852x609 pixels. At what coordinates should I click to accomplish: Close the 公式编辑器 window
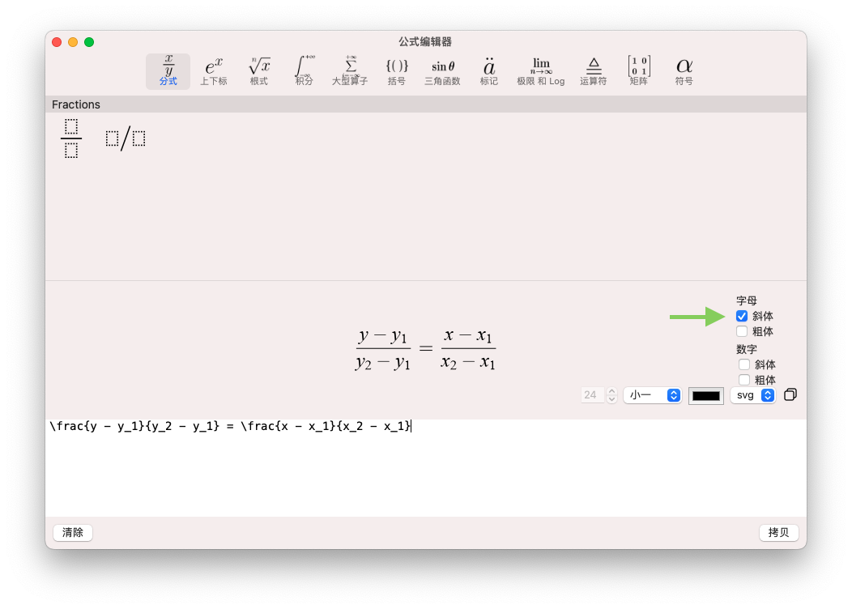pyautogui.click(x=57, y=42)
